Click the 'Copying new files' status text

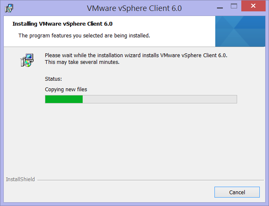pos(66,90)
